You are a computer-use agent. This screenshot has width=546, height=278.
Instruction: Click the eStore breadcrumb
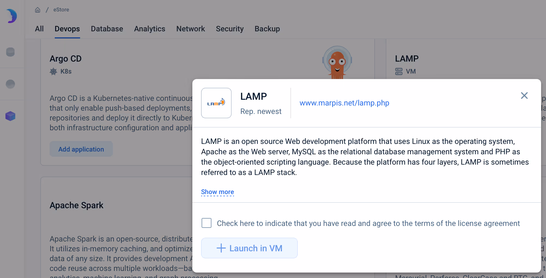click(x=61, y=10)
